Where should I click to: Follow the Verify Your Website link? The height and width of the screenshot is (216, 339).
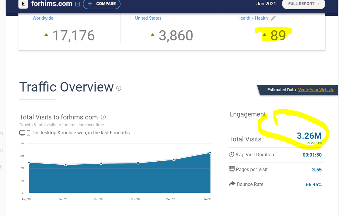click(316, 90)
